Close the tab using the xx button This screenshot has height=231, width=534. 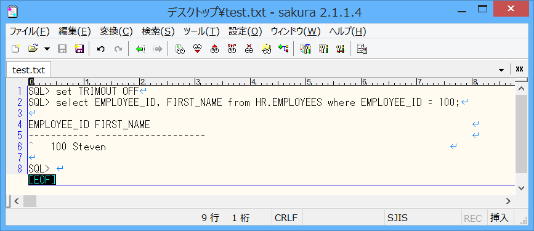click(519, 69)
